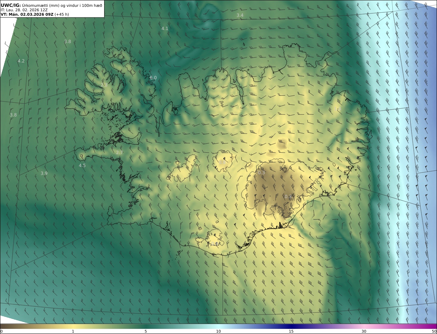Click the 4.5 value label on the map
The height and width of the screenshot is (334, 437).
[82, 165]
